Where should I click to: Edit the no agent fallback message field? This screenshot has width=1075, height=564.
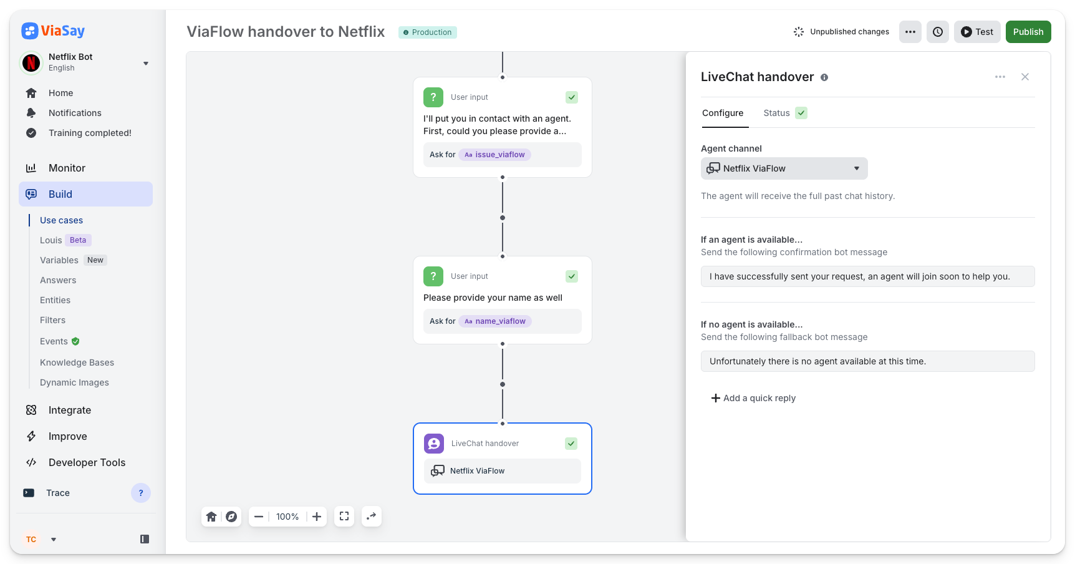868,361
